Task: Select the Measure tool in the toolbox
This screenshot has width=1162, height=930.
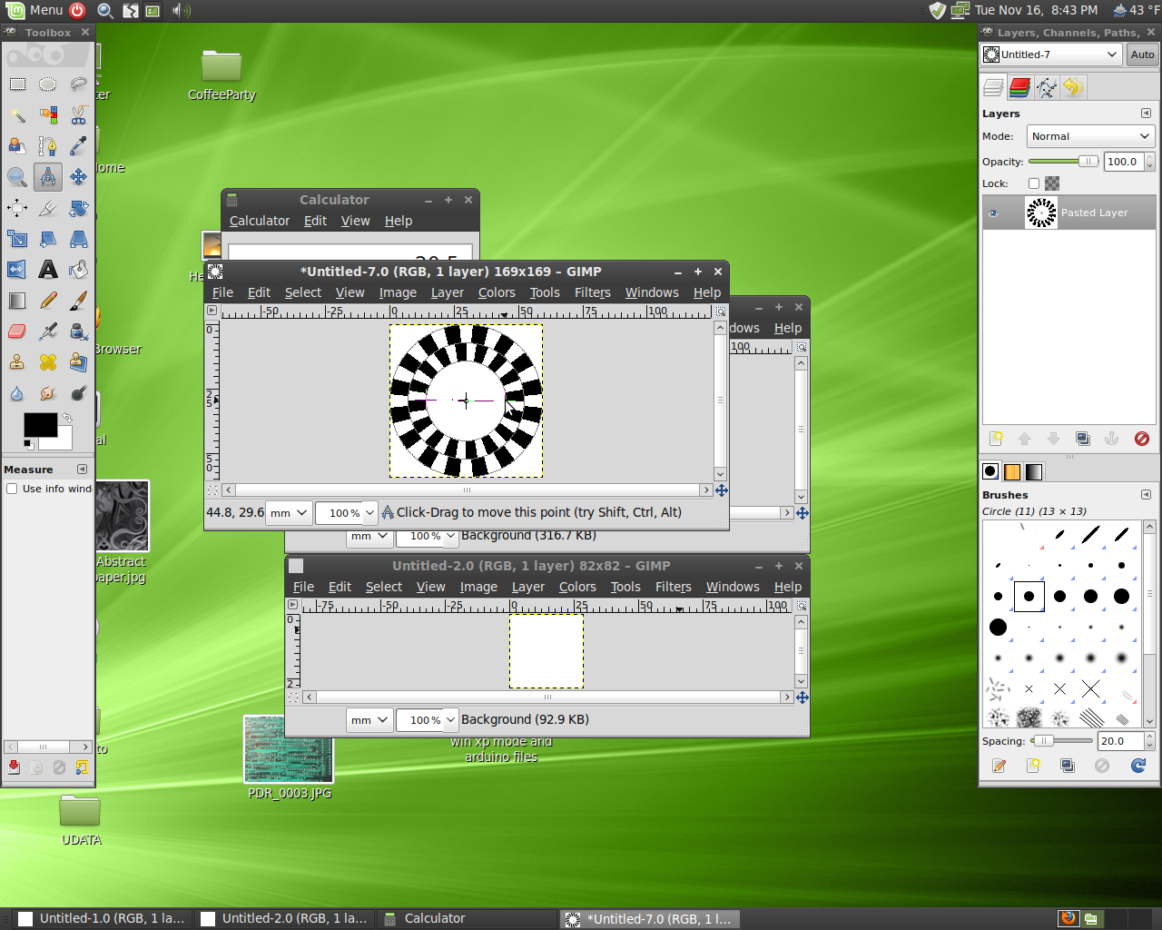Action: pos(47,176)
